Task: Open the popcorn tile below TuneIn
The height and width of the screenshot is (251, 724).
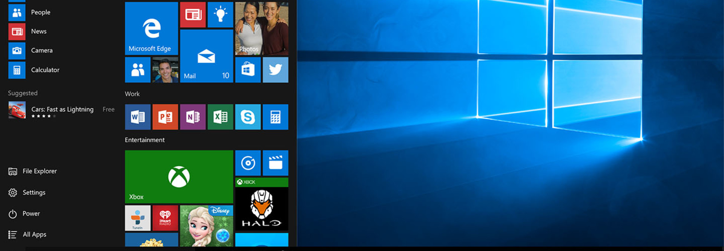Action: point(151,240)
